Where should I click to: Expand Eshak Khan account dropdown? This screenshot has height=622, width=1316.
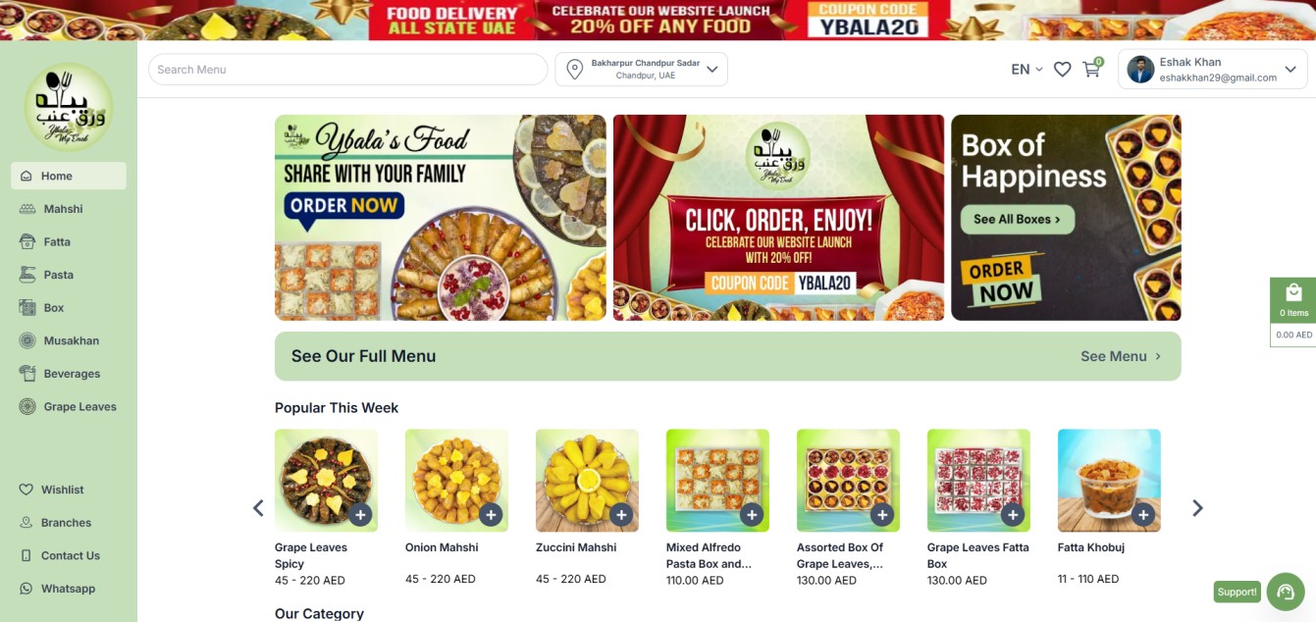[1213, 70]
